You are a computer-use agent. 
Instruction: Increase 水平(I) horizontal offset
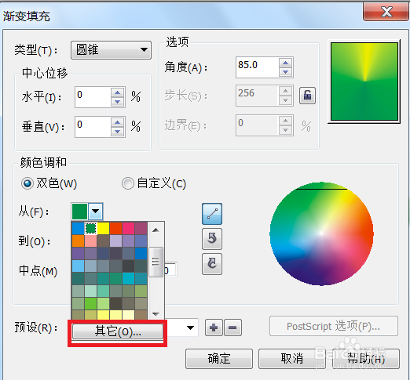[x=117, y=92]
